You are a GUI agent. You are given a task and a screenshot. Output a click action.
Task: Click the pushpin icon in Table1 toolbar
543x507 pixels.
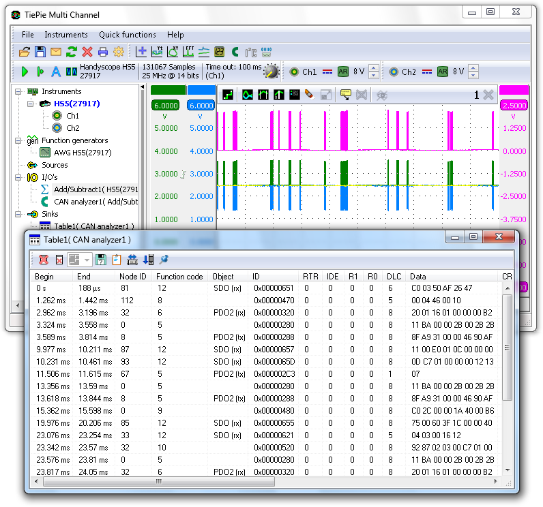pos(164,260)
